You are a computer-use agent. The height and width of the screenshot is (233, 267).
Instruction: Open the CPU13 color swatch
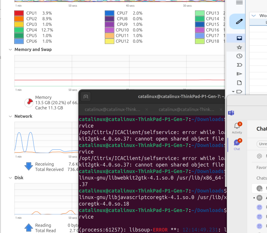click(200, 13)
